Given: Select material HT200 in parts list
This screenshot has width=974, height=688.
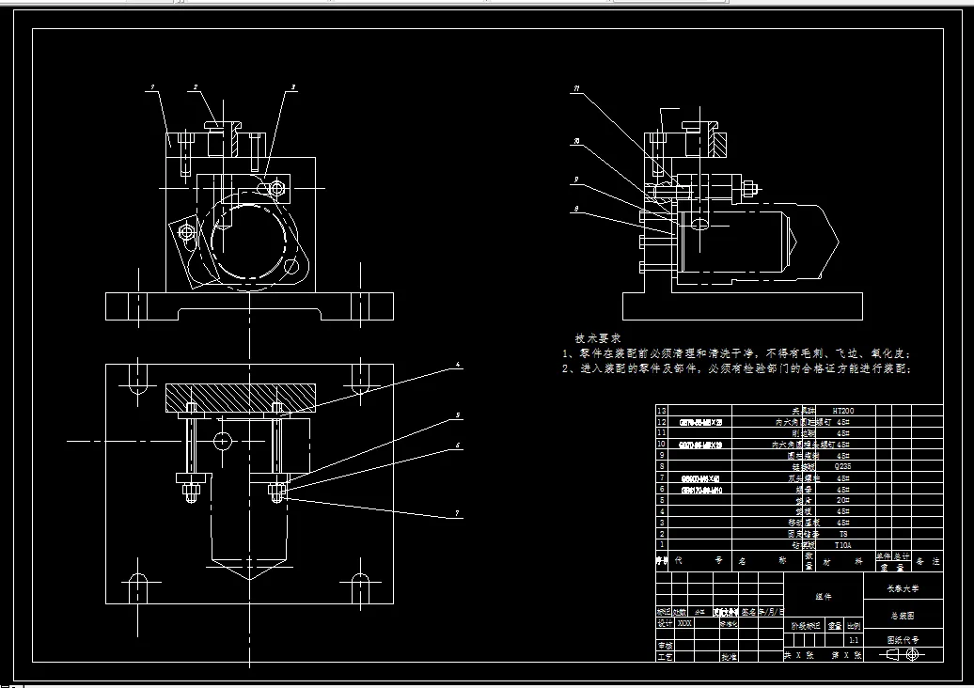Looking at the screenshot, I should coord(843,411).
